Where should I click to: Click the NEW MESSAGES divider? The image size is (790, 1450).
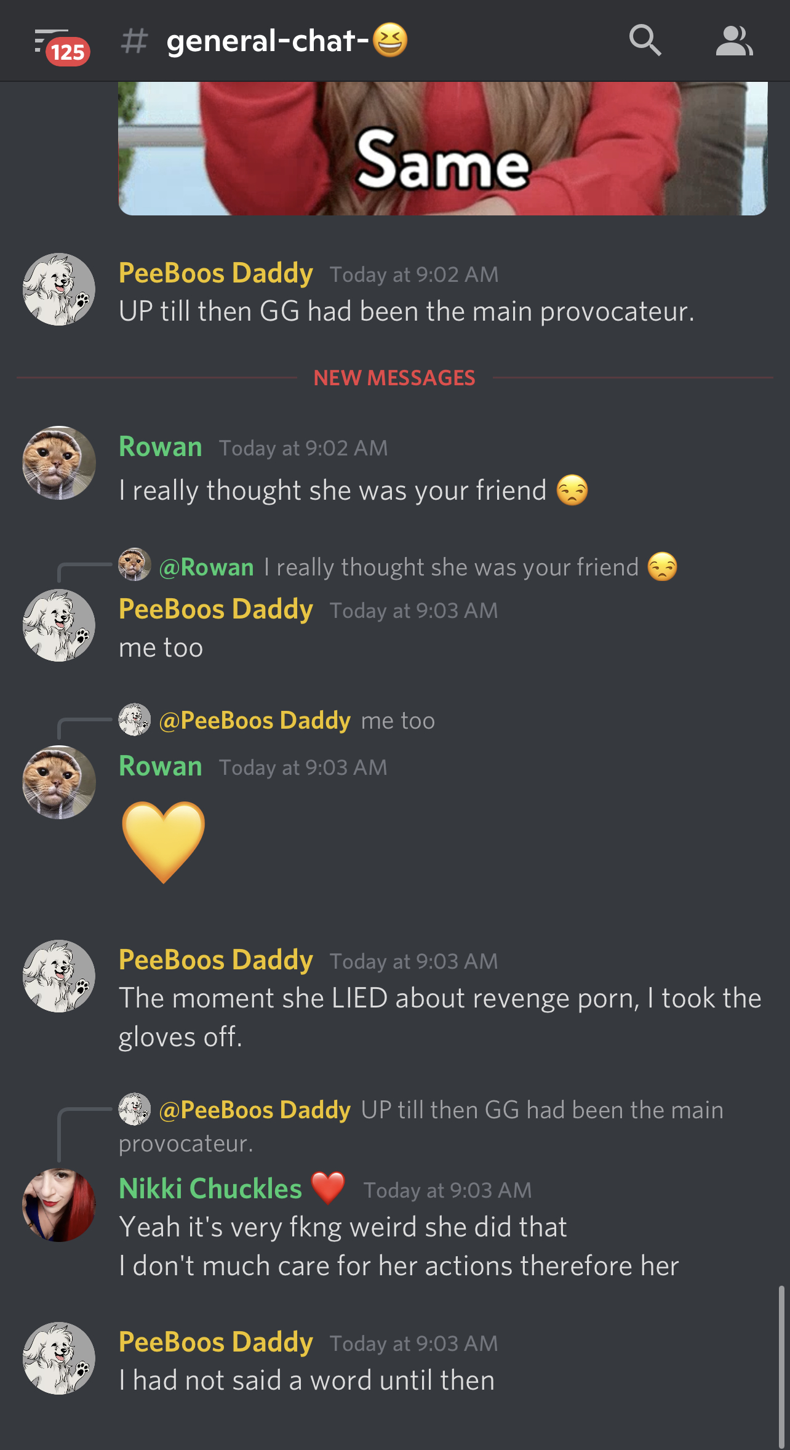(394, 377)
